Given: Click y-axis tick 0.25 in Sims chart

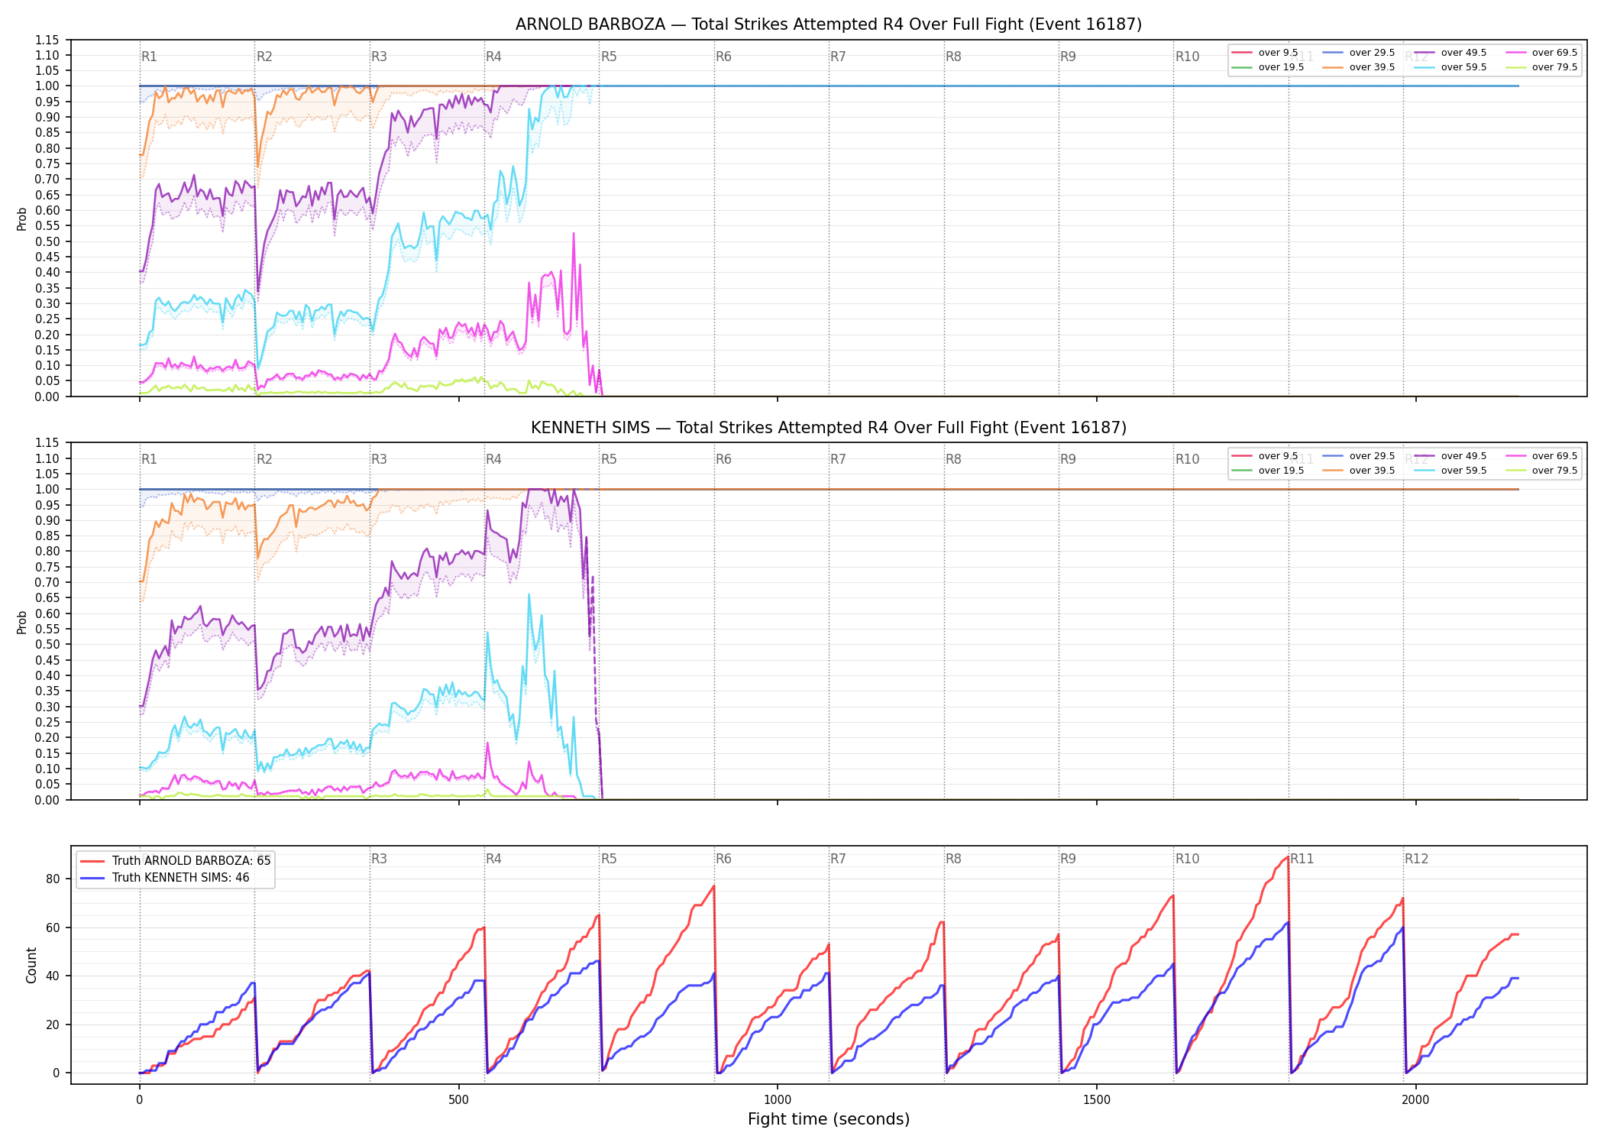Looking at the screenshot, I should 47,722.
